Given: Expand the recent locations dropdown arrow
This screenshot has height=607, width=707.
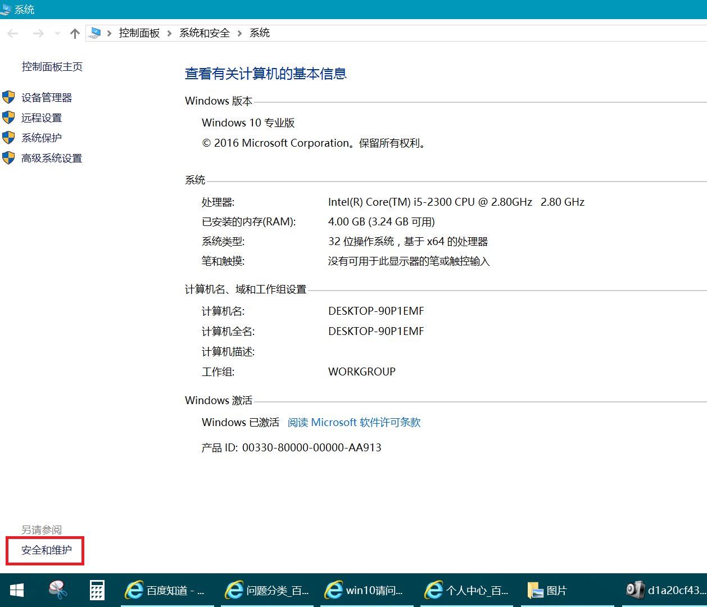Looking at the screenshot, I should [57, 33].
